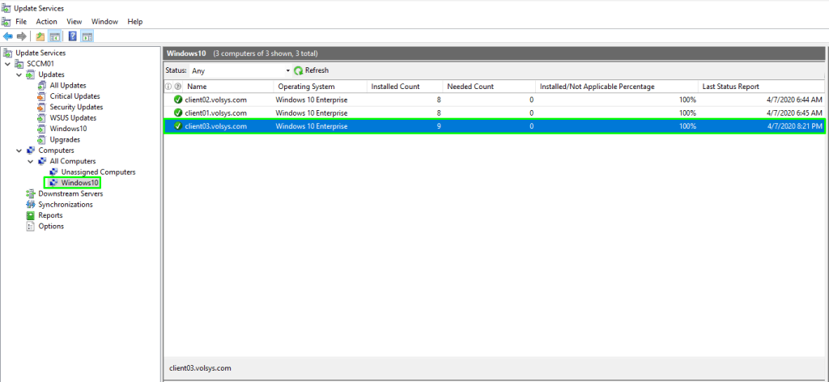Select Unassigned Computers group
This screenshot has height=382, width=829.
(x=98, y=172)
